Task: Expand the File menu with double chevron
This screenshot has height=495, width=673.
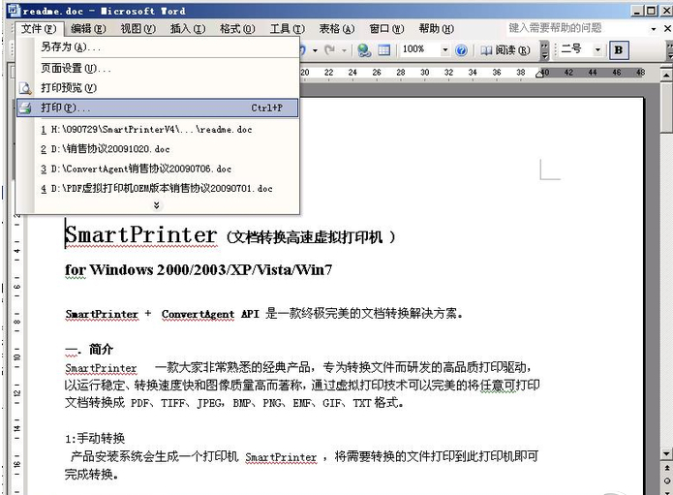Action: click(x=157, y=205)
